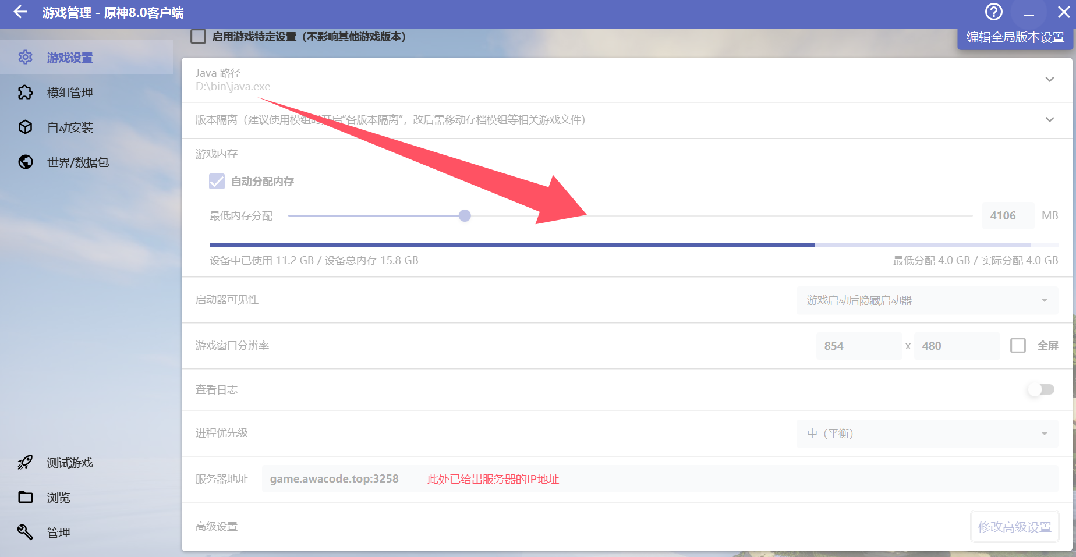The height and width of the screenshot is (557, 1076).
Task: Open 游戏设置 sidebar tab
Action: 87,57
